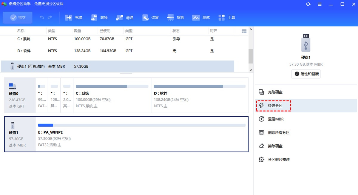Image resolution: width=358 pixels, height=195 pixels.
Task: Click the redo arrow in toolbar
Action: click(x=50, y=18)
